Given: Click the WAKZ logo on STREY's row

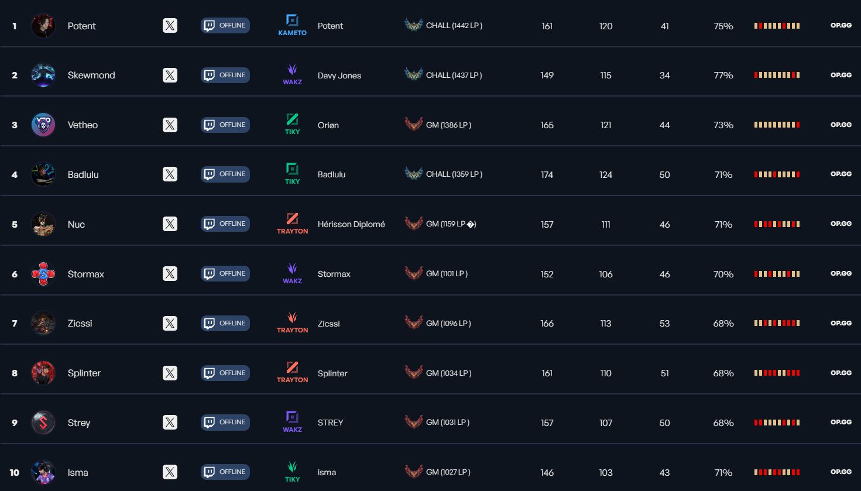Looking at the screenshot, I should (291, 422).
